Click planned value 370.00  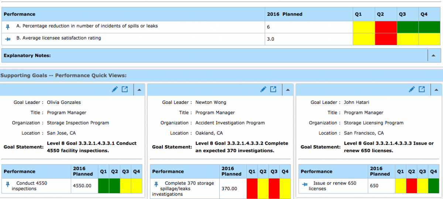click(229, 189)
